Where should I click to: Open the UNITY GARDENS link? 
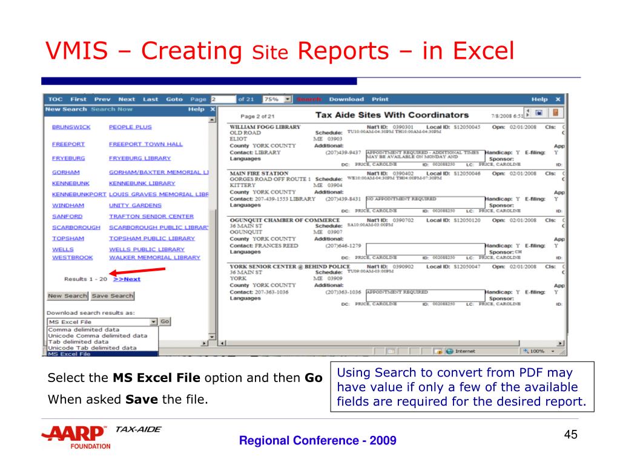pyautogui.click(x=135, y=206)
